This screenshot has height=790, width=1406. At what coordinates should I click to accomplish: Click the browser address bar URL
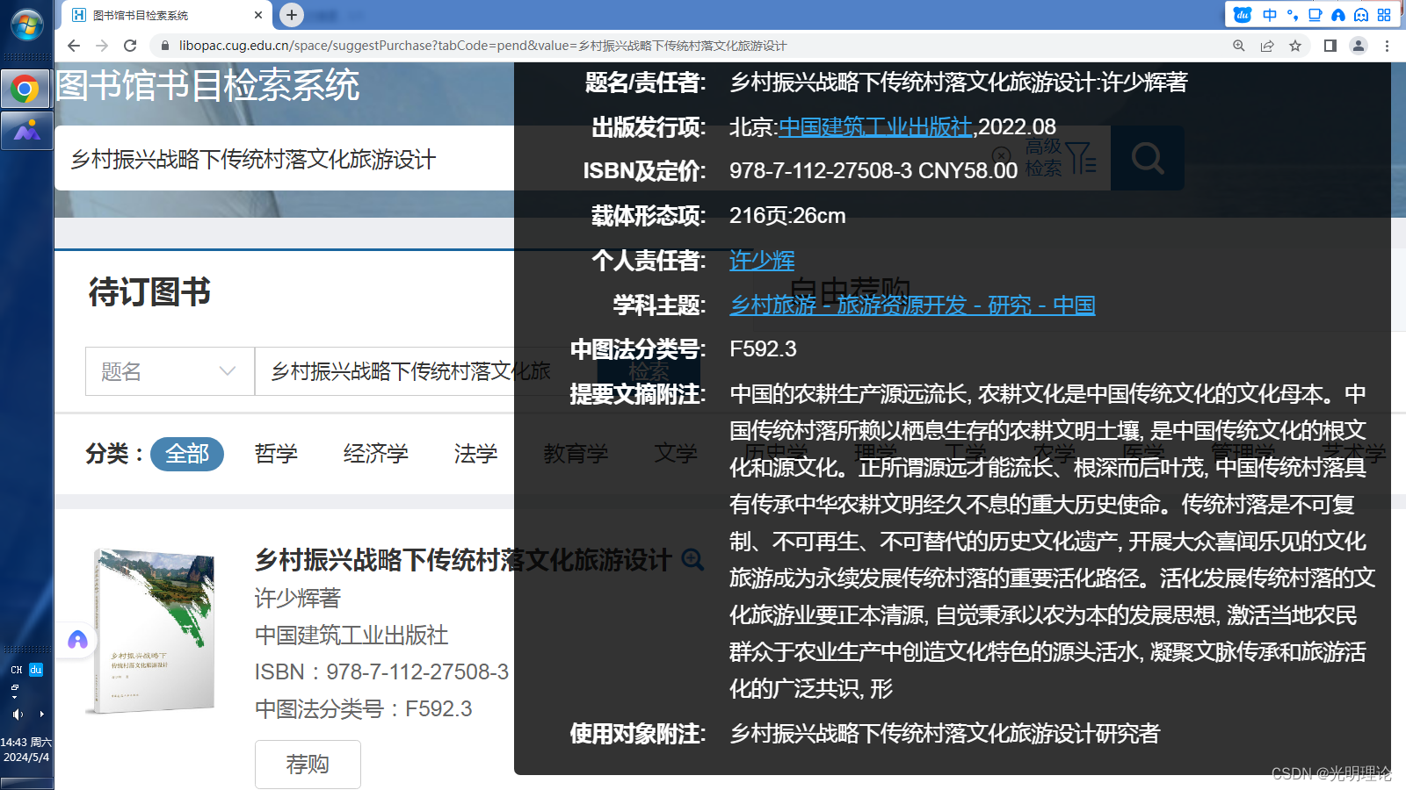[482, 46]
